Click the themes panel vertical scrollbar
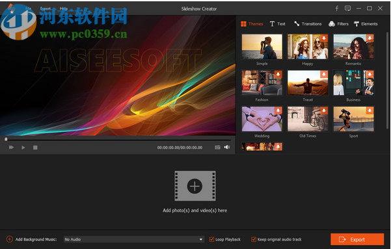Viewport: 391px width, 249px height. click(388, 81)
